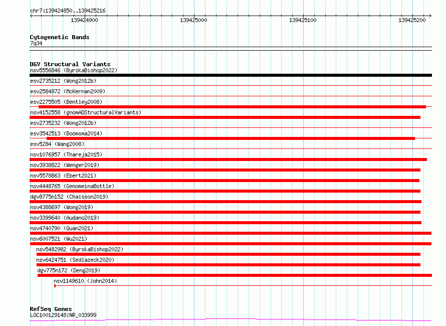Click the red bar under nsv5482982

coord(229,254)
